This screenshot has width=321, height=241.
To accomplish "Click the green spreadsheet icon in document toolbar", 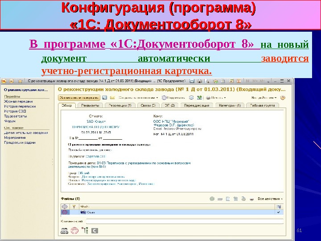I will tap(199, 98).
